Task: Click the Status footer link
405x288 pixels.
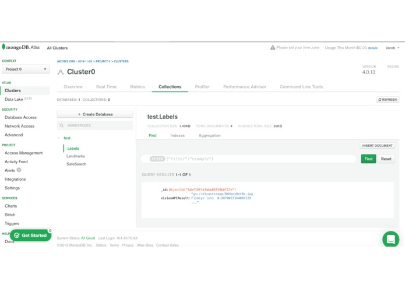Action: point(101,245)
